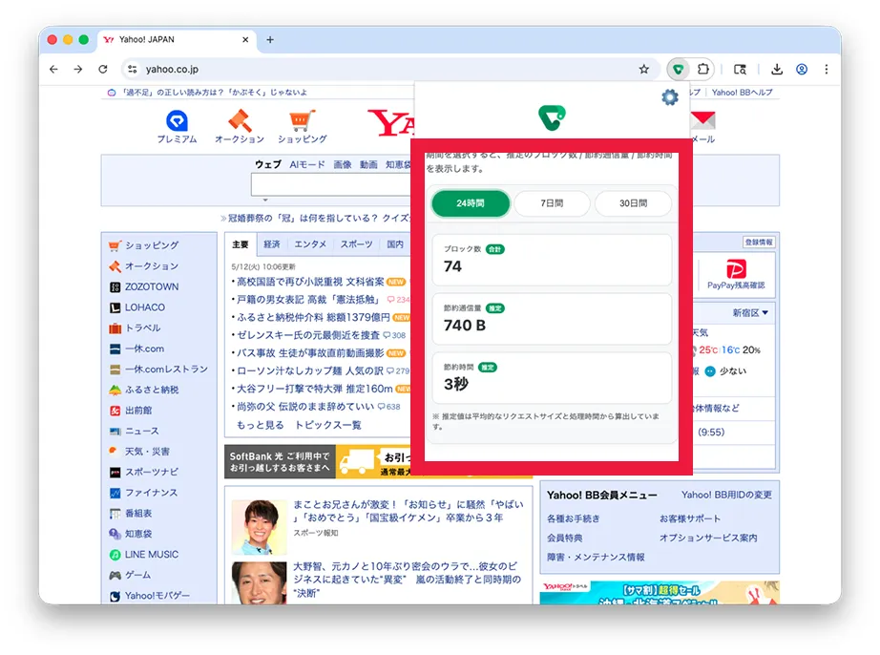Expand the 新宿区 location dropdown

click(750, 312)
